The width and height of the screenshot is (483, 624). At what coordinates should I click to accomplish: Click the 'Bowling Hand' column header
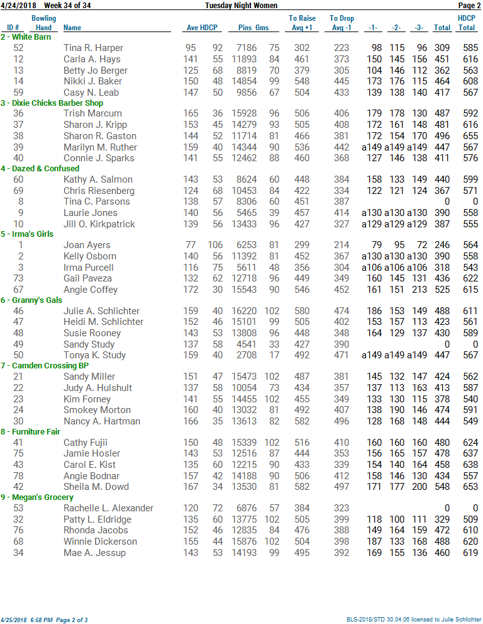[x=44, y=23]
